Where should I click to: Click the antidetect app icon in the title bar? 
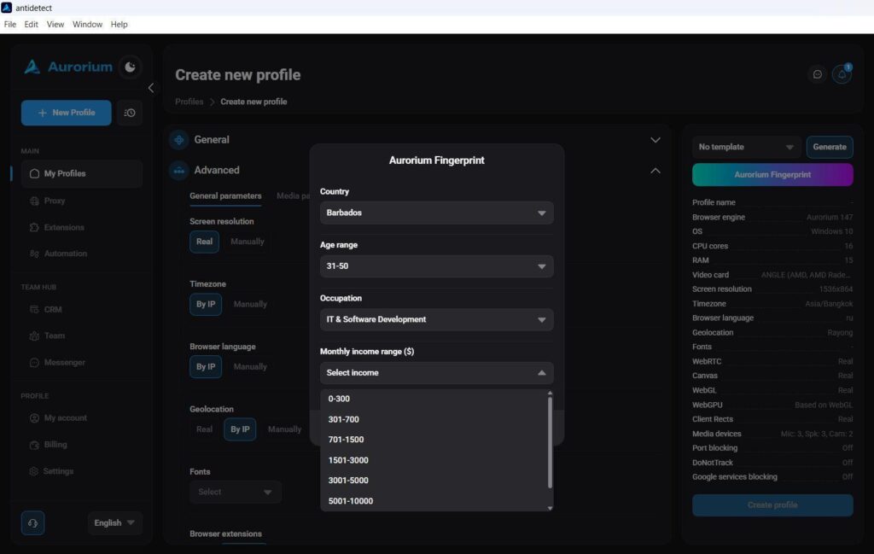7,8
